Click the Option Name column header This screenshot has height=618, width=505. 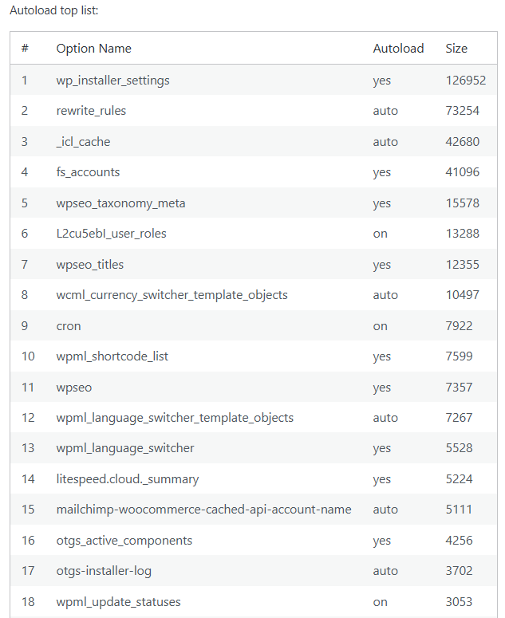pyautogui.click(x=94, y=49)
